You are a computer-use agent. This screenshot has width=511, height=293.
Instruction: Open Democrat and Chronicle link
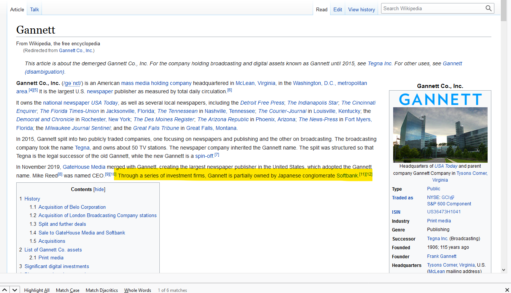pyautogui.click(x=45, y=119)
